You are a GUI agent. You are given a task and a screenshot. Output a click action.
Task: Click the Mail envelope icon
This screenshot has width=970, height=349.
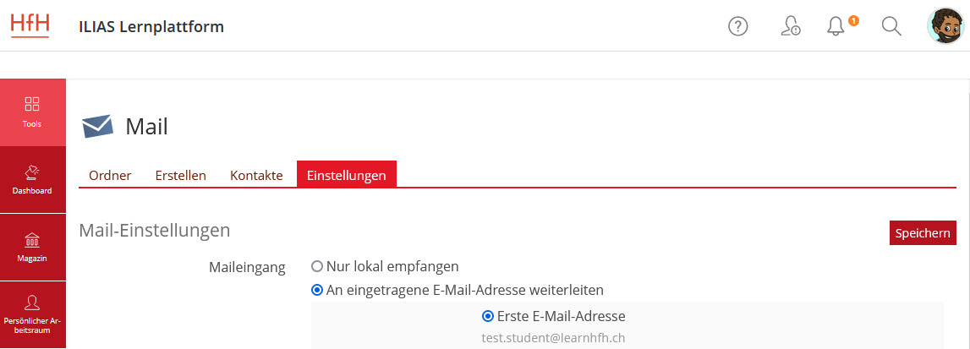97,127
